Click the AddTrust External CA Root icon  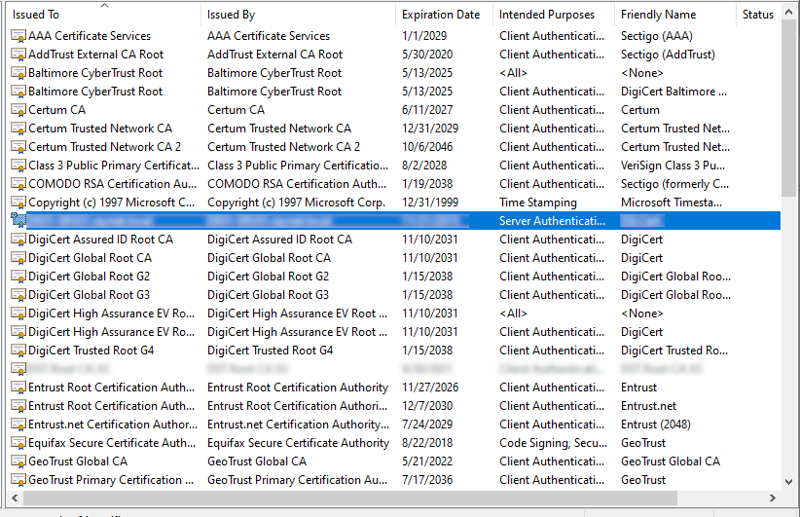18,55
